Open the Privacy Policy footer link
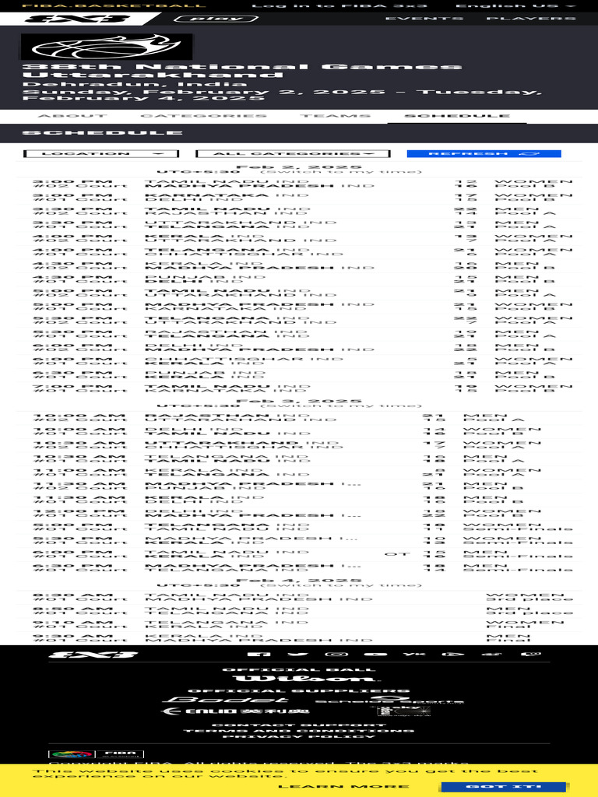 (x=299, y=736)
